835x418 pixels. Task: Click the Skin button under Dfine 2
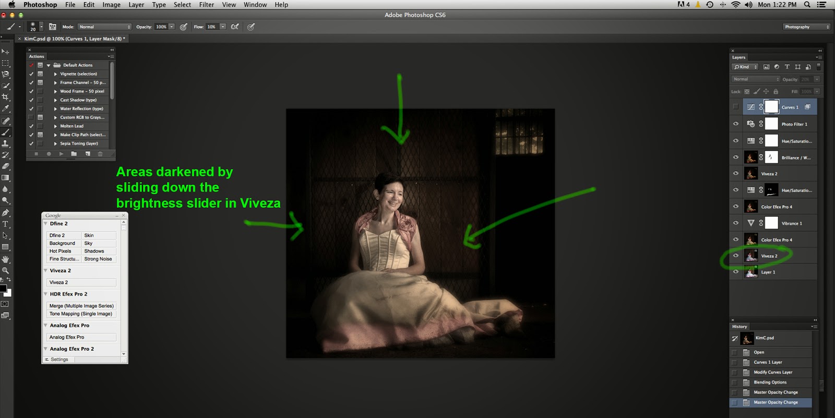click(x=99, y=235)
